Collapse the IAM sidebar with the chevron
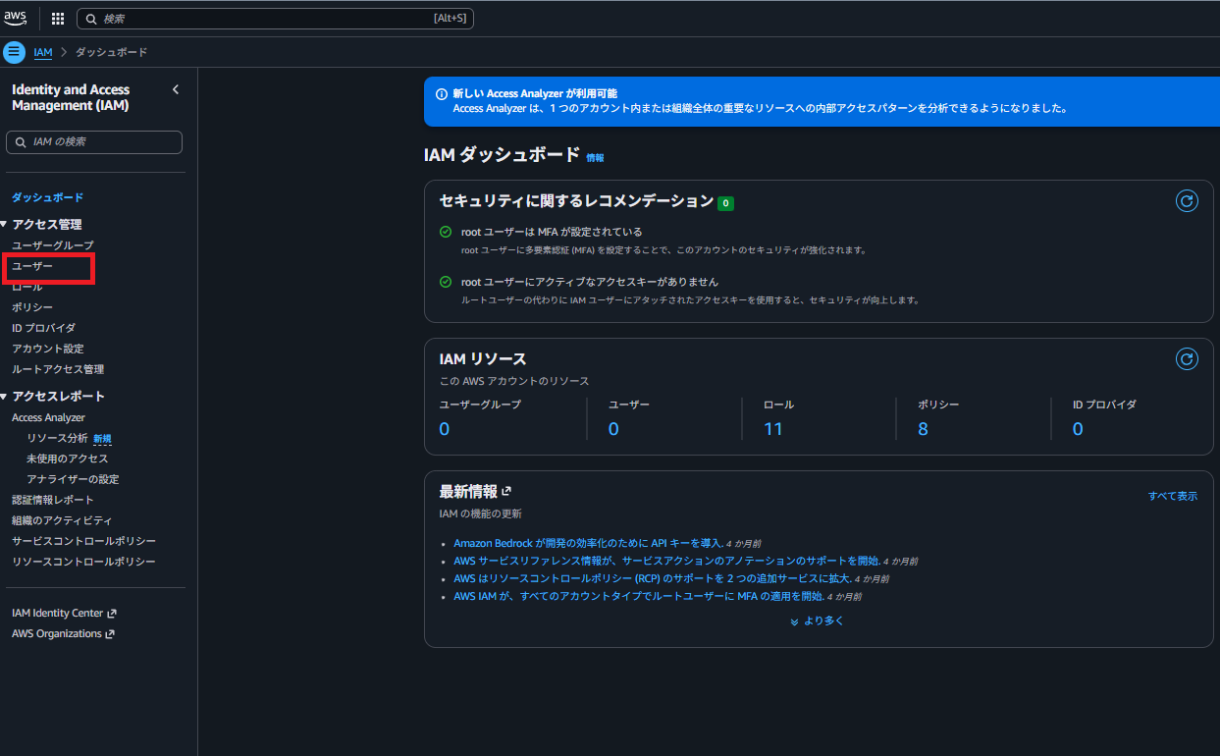 175,88
